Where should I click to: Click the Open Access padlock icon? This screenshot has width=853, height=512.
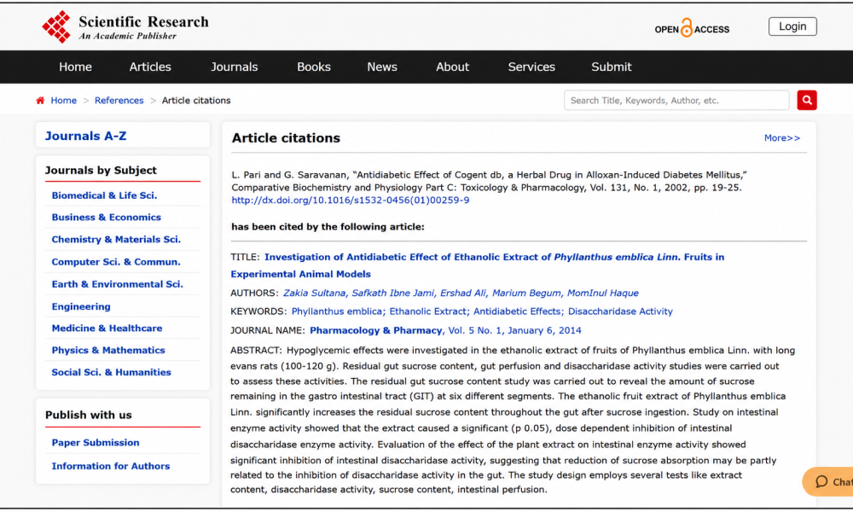pyautogui.click(x=687, y=28)
